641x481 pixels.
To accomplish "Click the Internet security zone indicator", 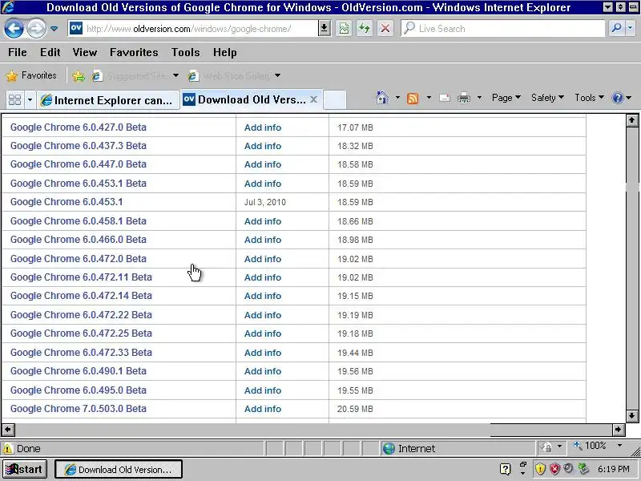I will 409,449.
